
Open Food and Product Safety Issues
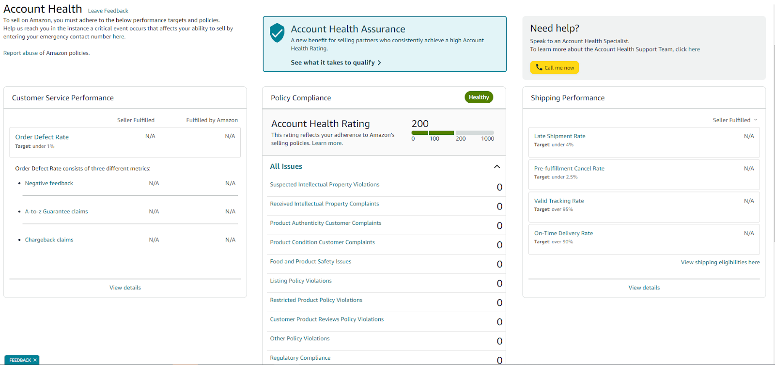(310, 262)
